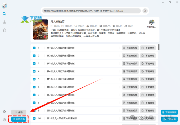Click the gray 全选 select-all button

[19, 112]
